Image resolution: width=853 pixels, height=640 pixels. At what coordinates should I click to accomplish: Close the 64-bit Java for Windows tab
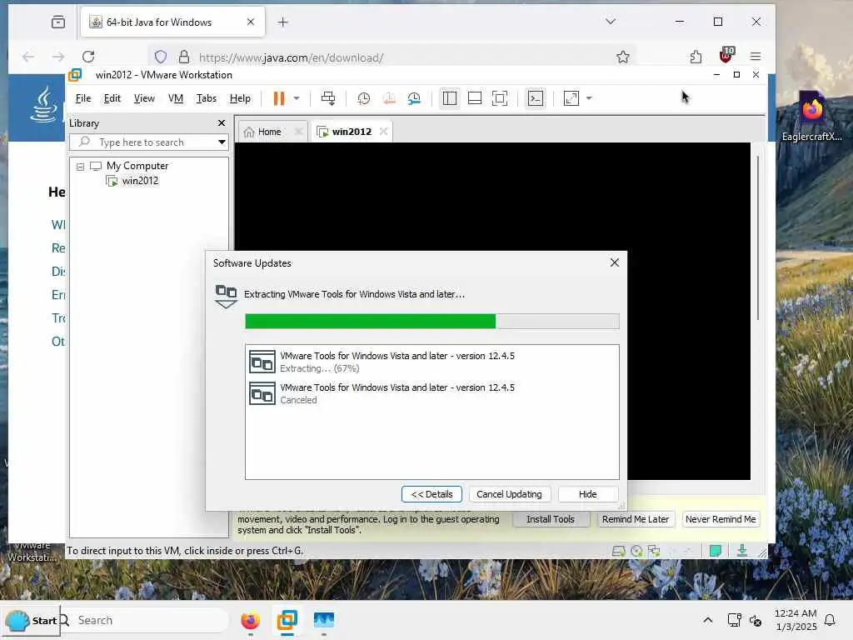pyautogui.click(x=250, y=22)
